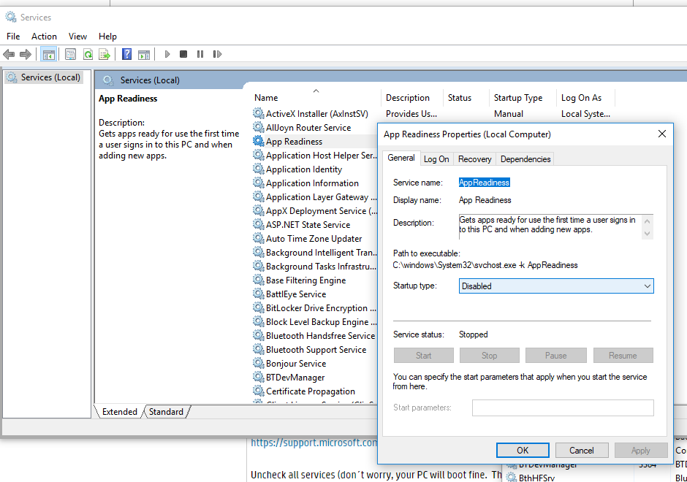Viewport: 687px width, 482px height.
Task: Select BitLocker Drive Encryption service row
Action: coord(316,308)
